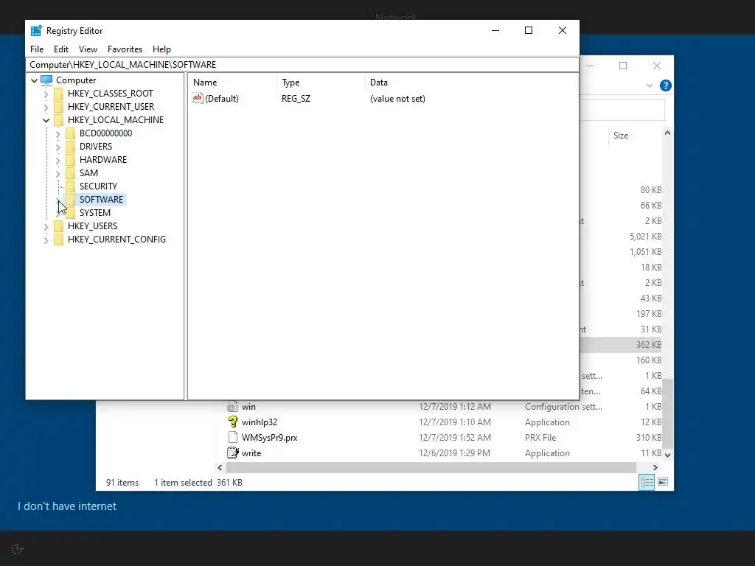
Task: Click the 'I don't have internet' link
Action: (67, 506)
